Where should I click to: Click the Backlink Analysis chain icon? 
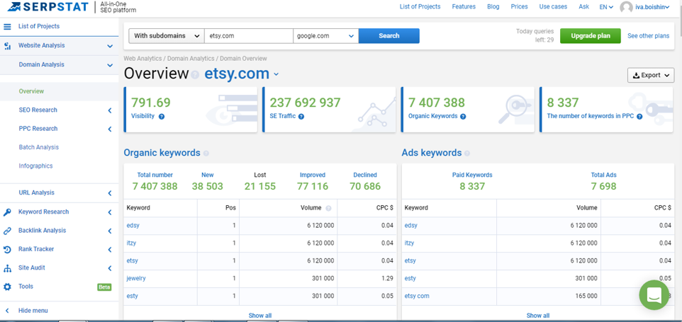pyautogui.click(x=7, y=231)
